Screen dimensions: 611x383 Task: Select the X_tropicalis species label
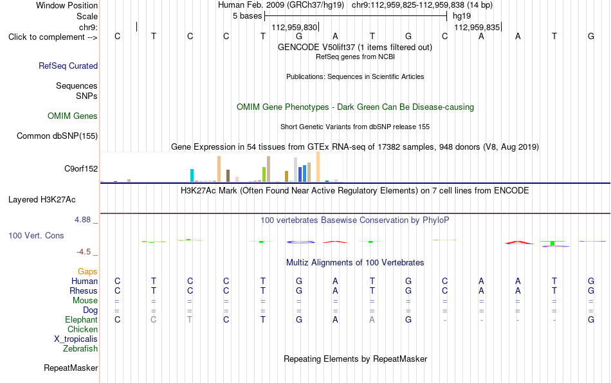click(76, 339)
